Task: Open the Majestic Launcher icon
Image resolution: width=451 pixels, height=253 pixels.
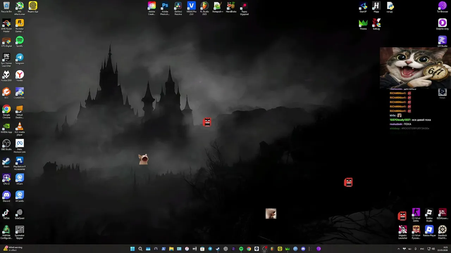Action: [x=403, y=232]
